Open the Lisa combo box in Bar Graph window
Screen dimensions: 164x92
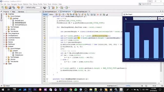point(161,18)
